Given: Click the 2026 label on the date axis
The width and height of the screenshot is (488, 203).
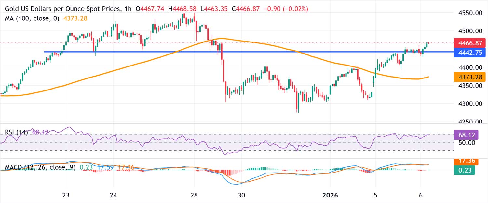Looking at the screenshot, I should 329,195.
